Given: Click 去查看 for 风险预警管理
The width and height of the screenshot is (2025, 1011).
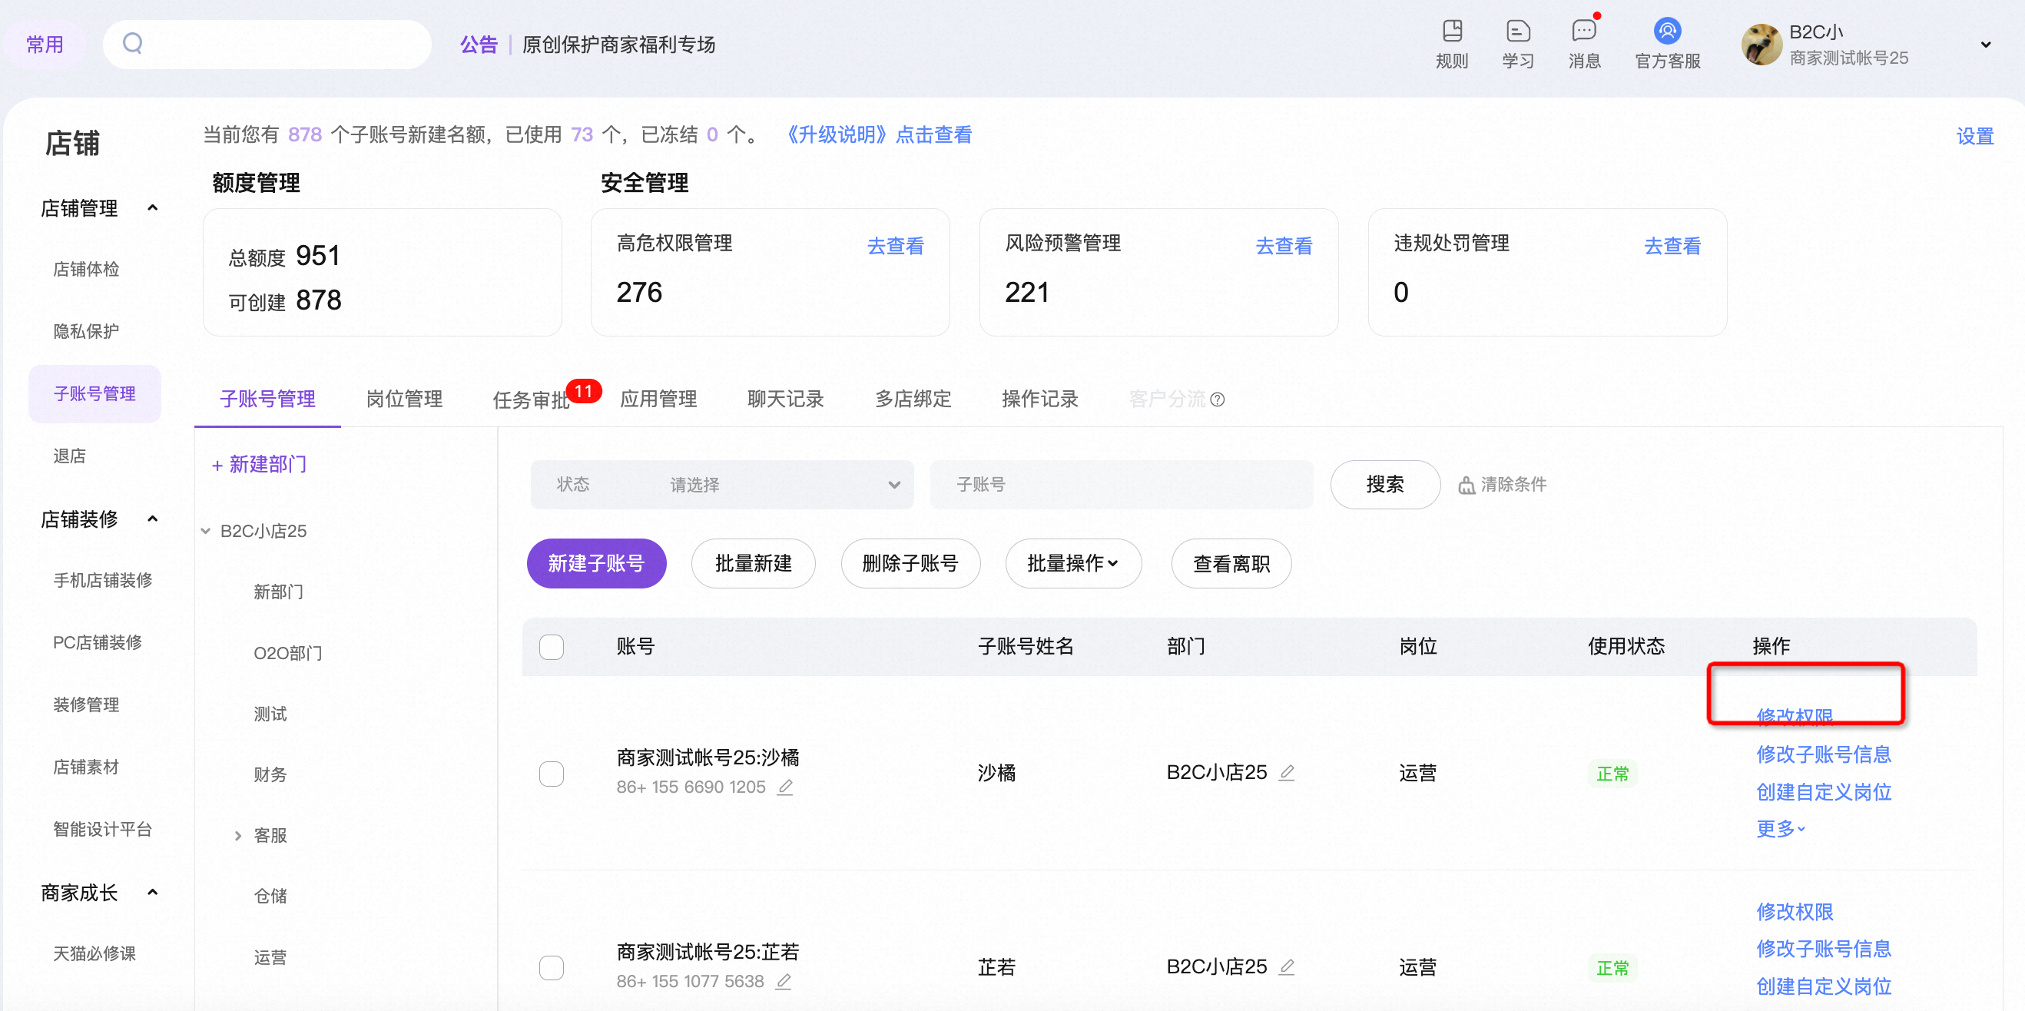Looking at the screenshot, I should point(1283,246).
